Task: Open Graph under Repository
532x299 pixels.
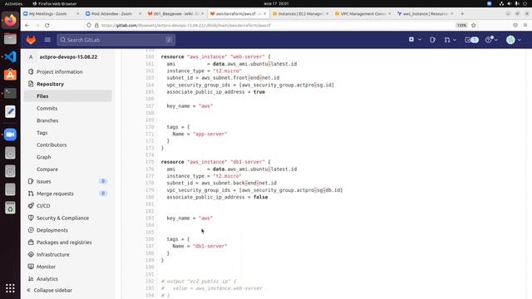Action: pos(44,157)
